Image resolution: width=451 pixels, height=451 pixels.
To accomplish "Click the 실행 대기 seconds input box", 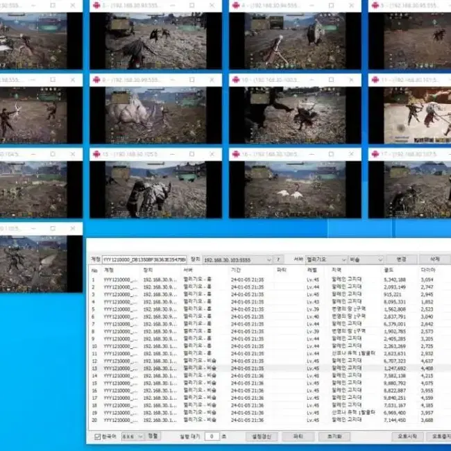I will tap(212, 436).
